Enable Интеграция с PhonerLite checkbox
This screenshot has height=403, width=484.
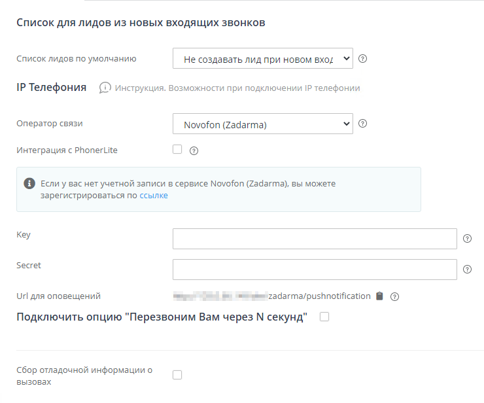pyautogui.click(x=177, y=149)
